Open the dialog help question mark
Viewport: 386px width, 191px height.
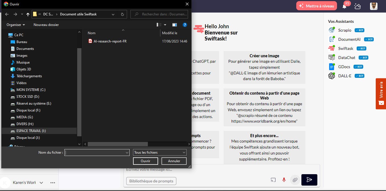[185, 25]
